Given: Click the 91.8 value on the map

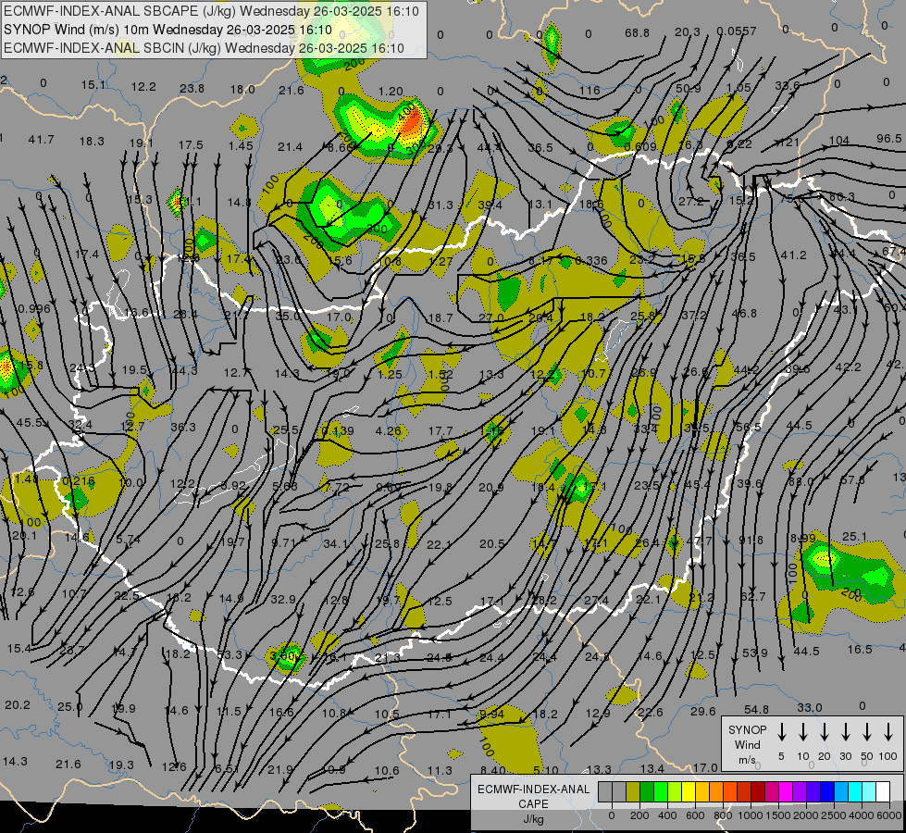Looking at the screenshot, I should 751,540.
